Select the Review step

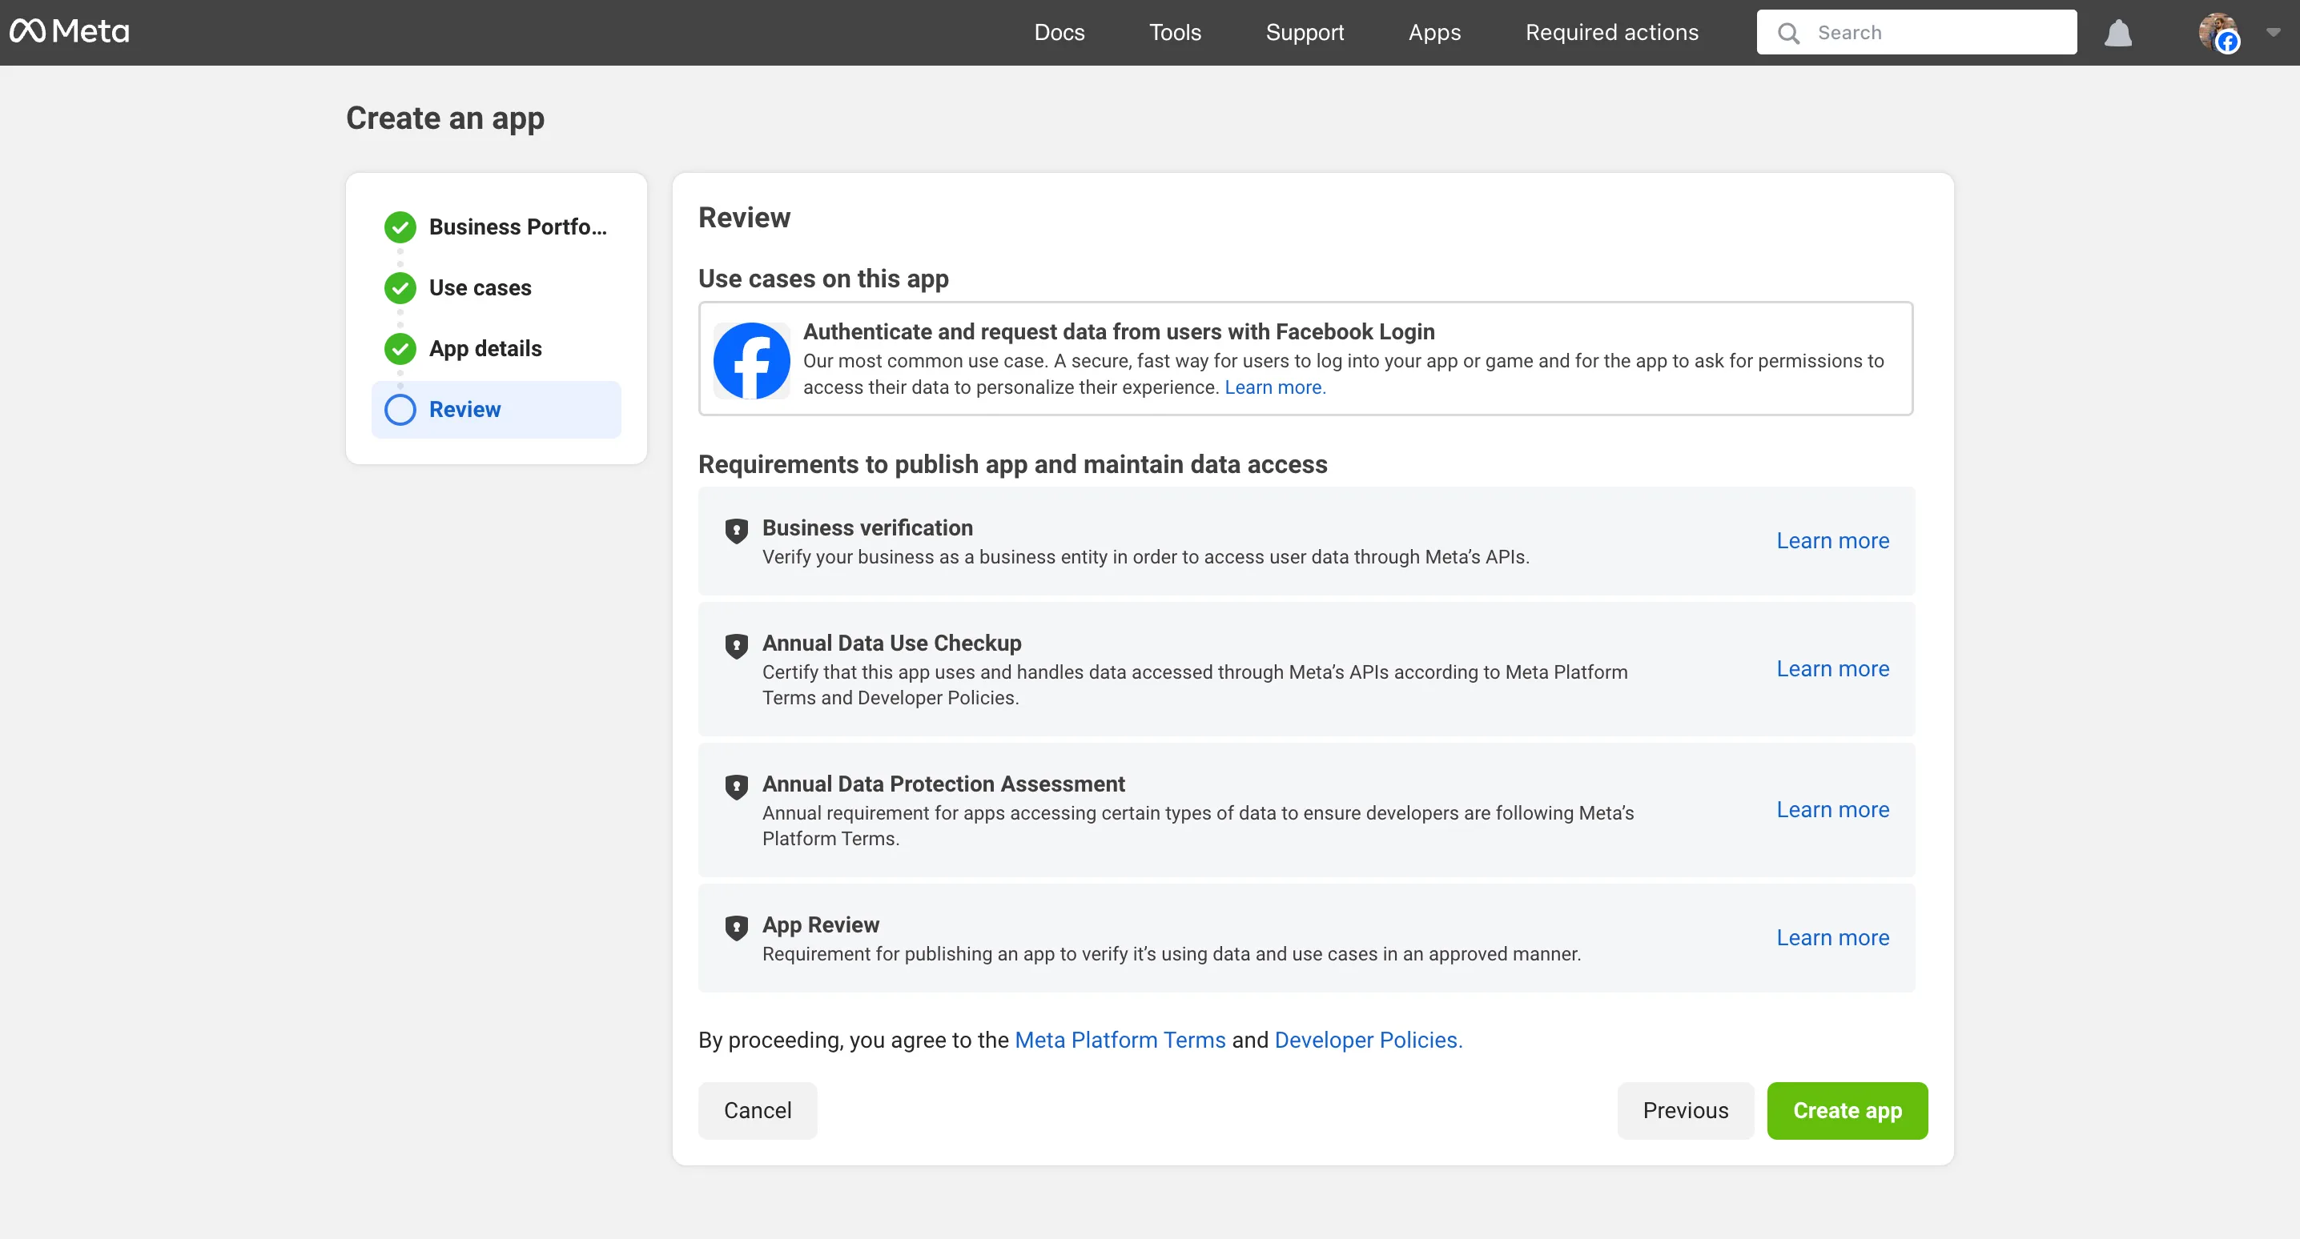[x=497, y=410]
